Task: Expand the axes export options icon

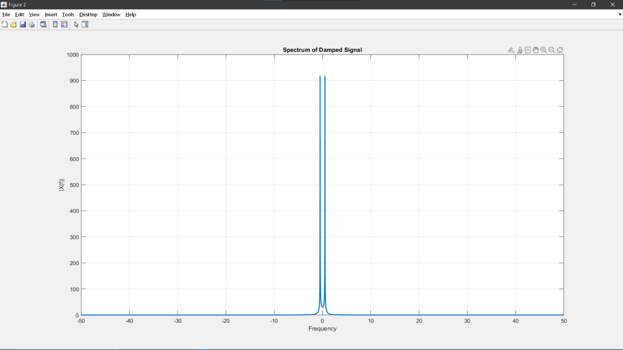Action: coord(511,50)
